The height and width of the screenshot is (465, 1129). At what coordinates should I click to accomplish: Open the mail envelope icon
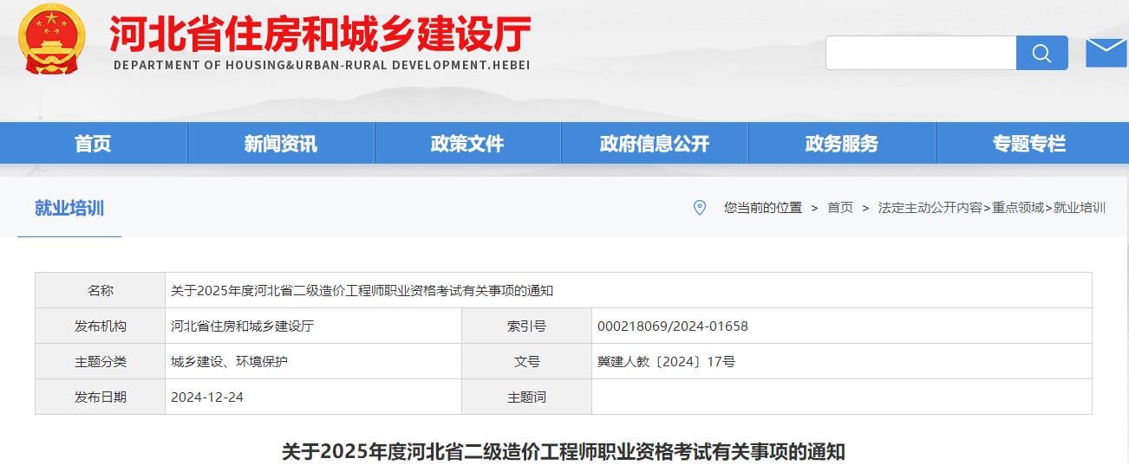tap(1106, 52)
